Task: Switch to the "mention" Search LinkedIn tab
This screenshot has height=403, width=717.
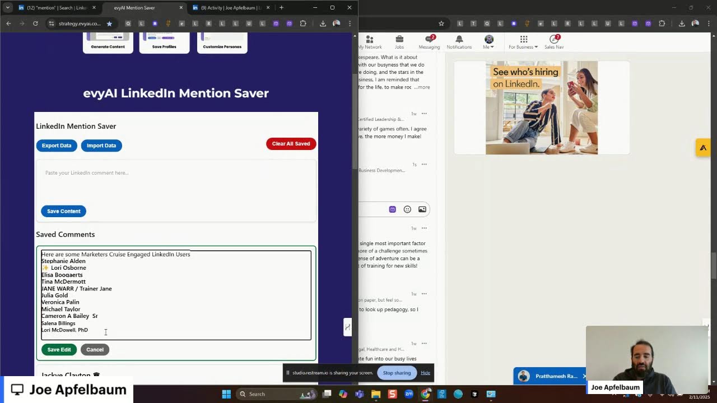Action: pos(56,8)
